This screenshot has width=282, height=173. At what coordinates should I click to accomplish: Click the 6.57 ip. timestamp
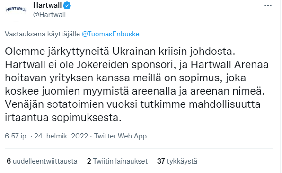tap(17, 136)
